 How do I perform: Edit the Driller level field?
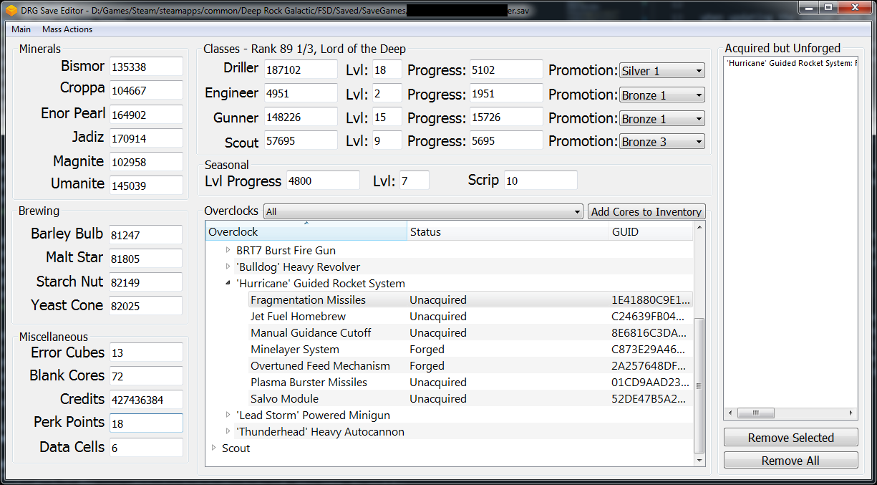[x=387, y=69]
